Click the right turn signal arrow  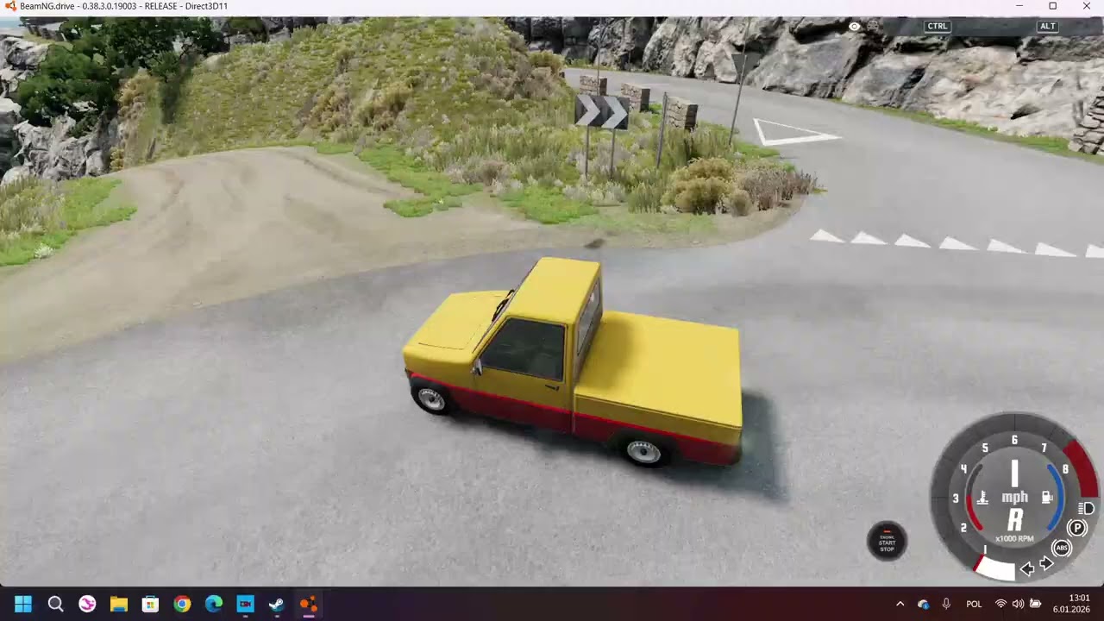pos(1046,564)
